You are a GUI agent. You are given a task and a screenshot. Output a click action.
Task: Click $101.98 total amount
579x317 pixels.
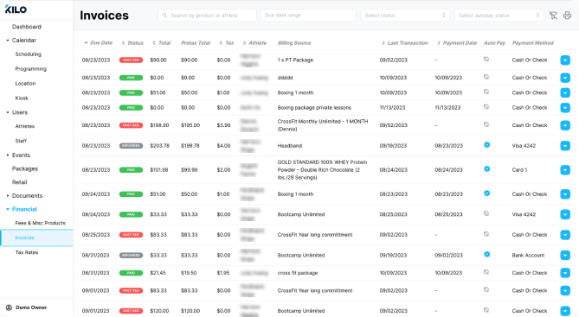[159, 170]
